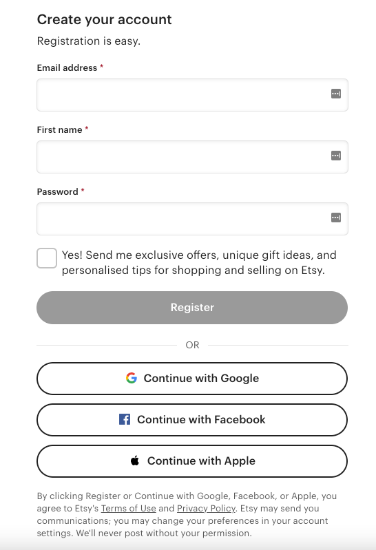
Task: Choose Continue with Google
Action: [x=192, y=379]
